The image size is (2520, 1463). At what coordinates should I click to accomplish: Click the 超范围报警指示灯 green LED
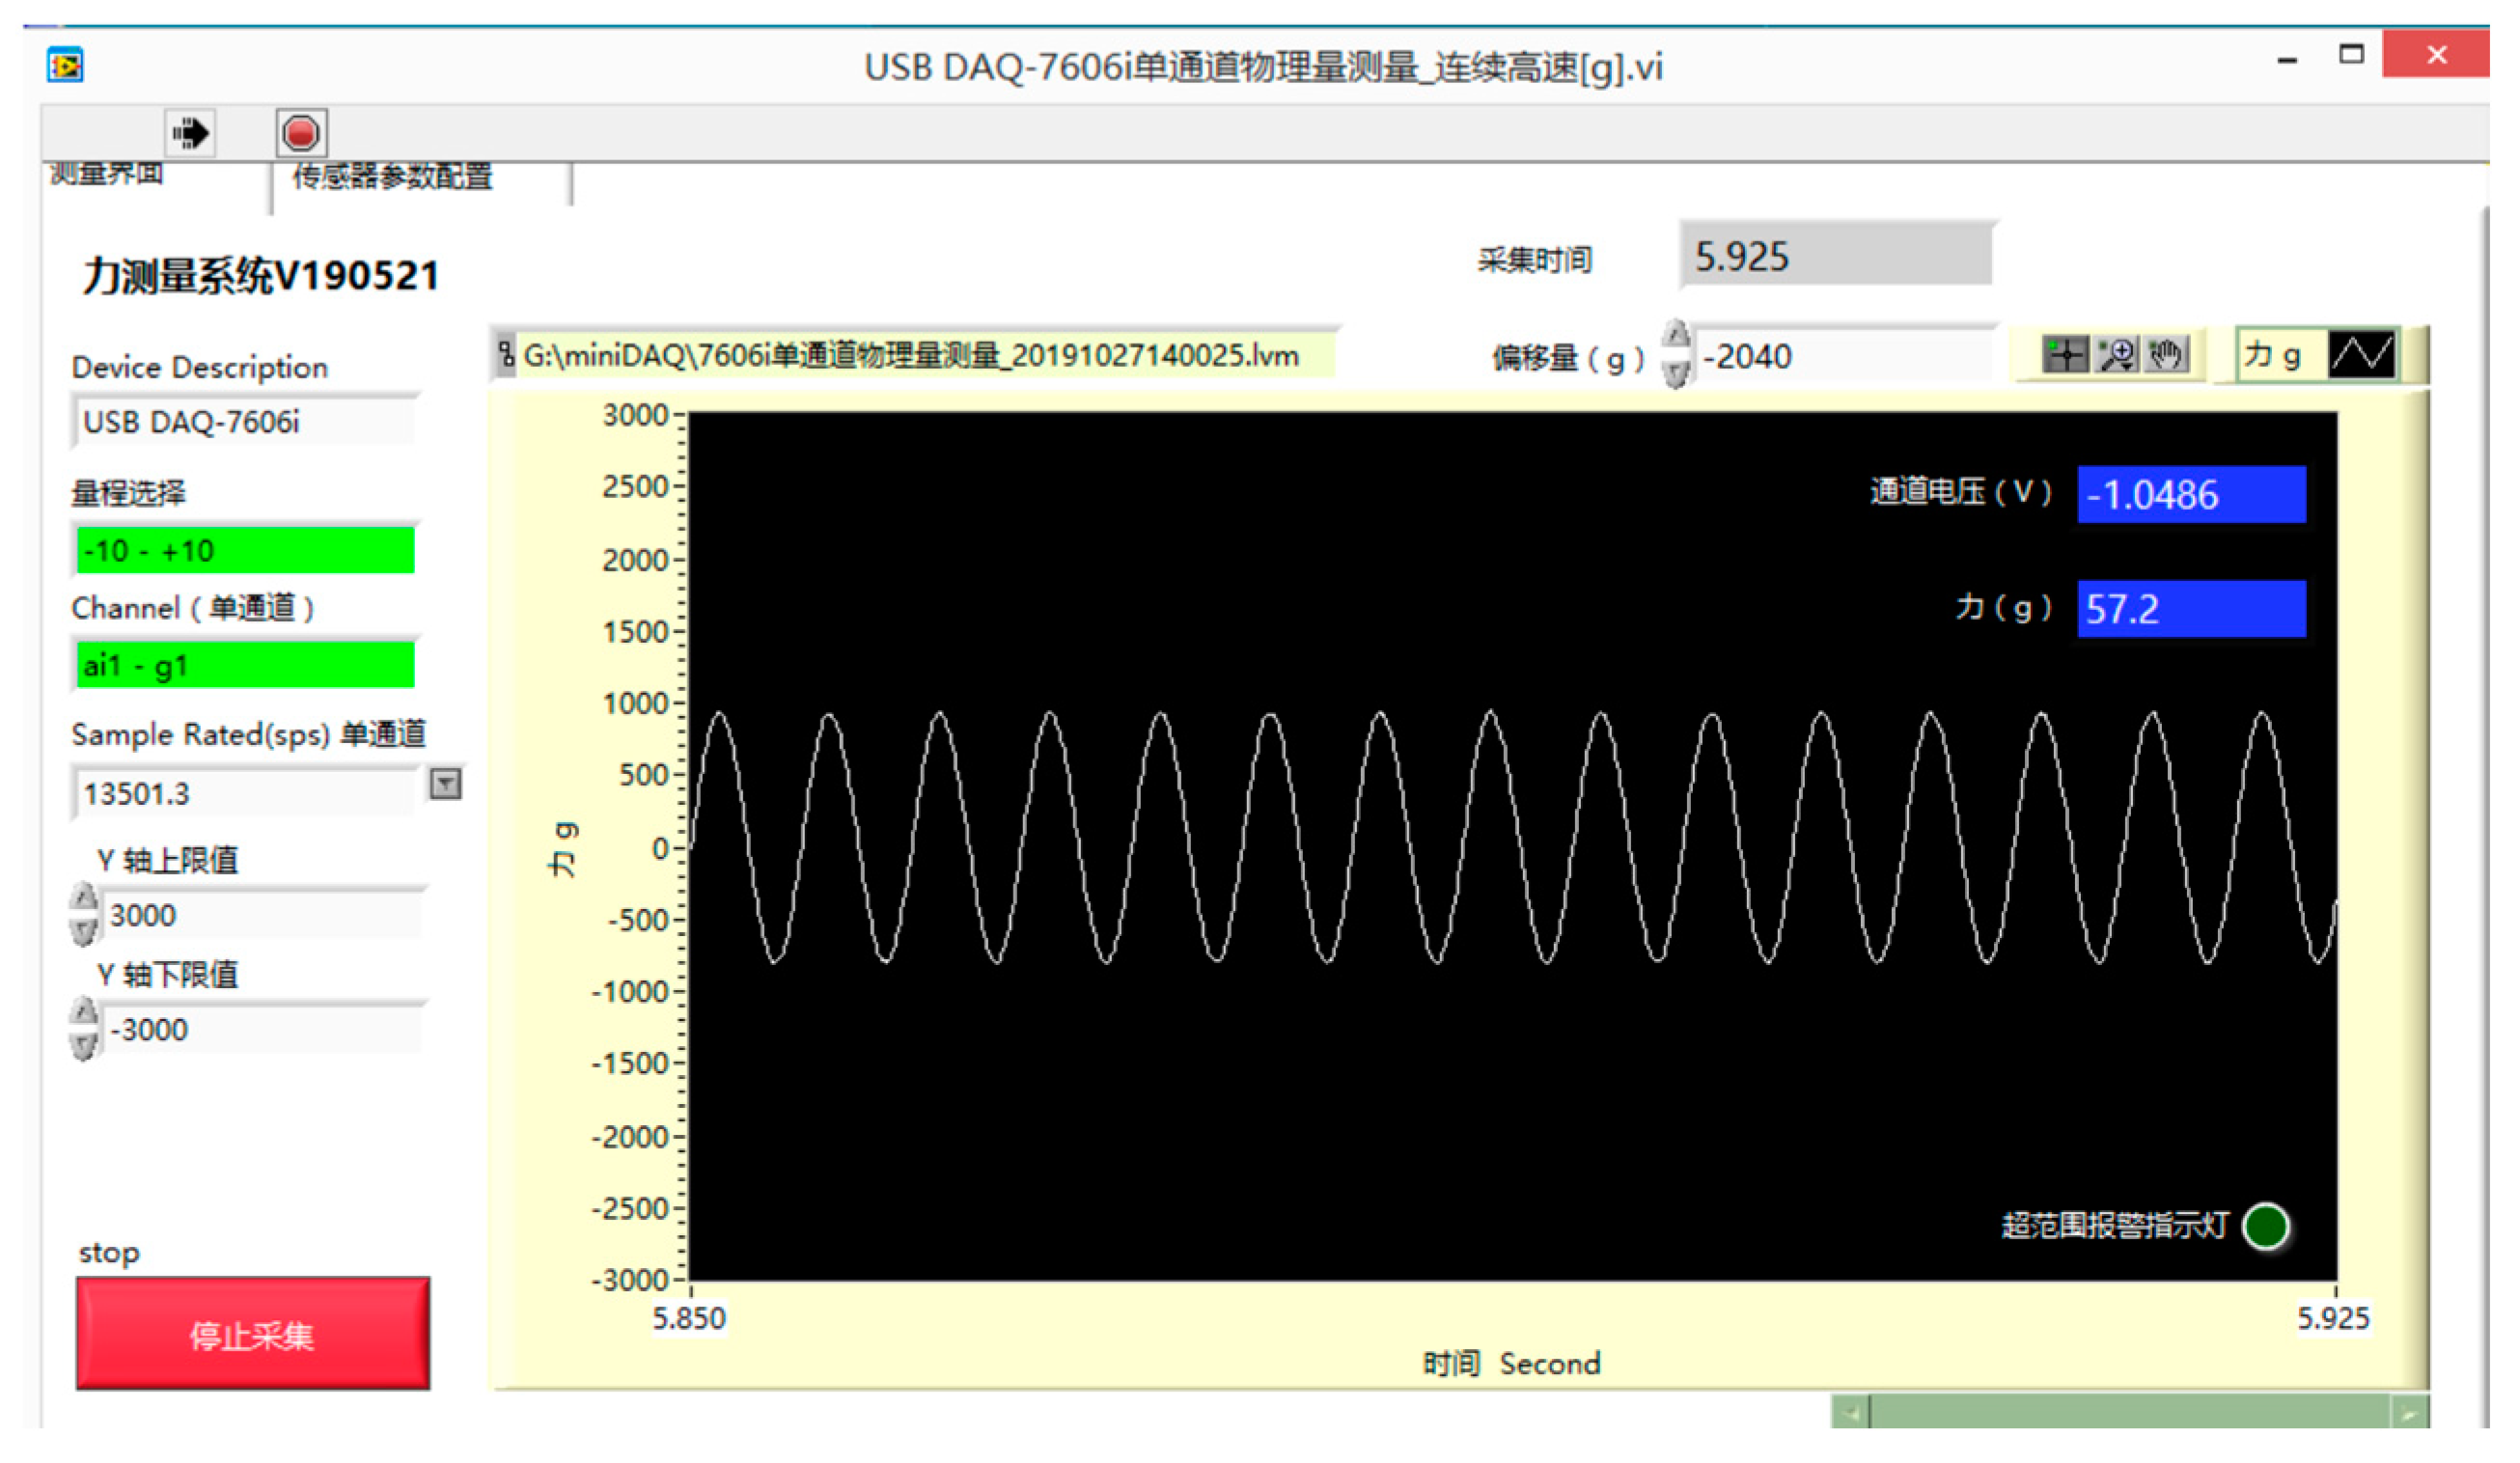[2266, 1227]
